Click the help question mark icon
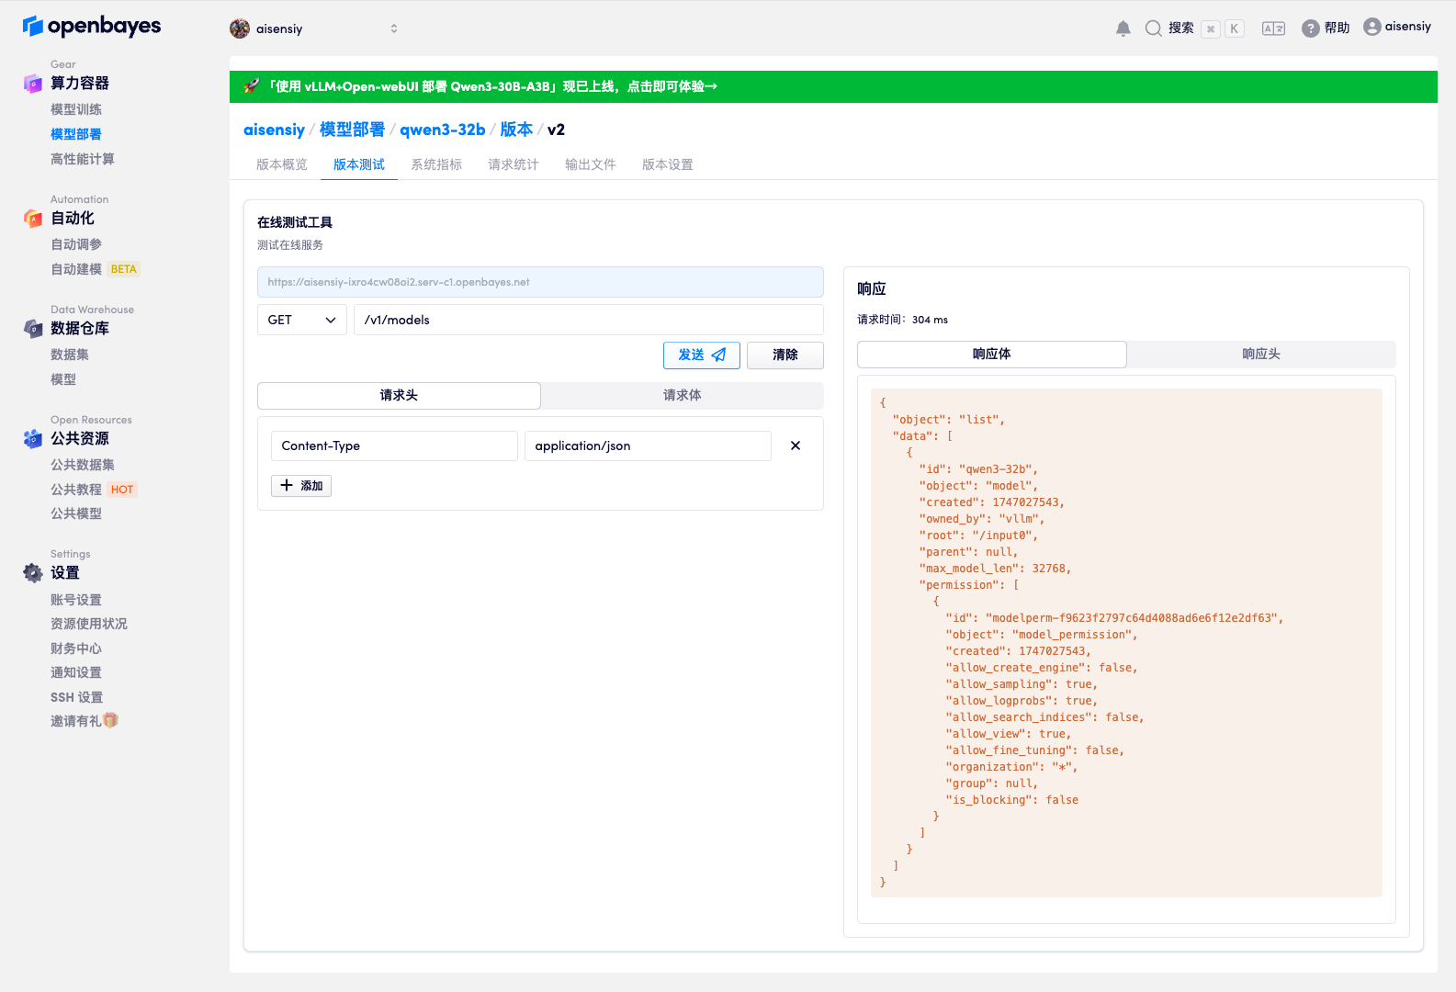The width and height of the screenshot is (1456, 992). pos(1310,28)
